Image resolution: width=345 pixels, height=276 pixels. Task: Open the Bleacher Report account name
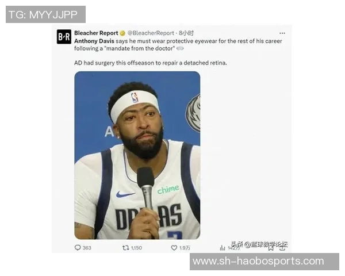click(x=96, y=33)
